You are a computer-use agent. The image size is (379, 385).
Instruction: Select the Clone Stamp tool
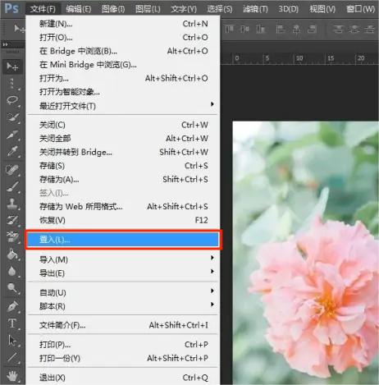coord(12,204)
